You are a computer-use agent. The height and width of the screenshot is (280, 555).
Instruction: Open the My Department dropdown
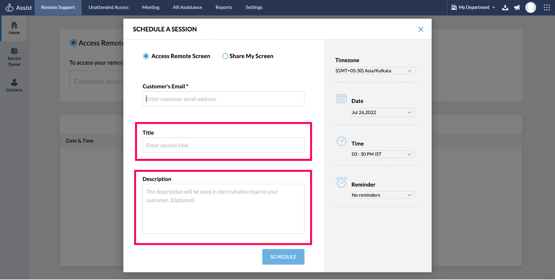pyautogui.click(x=473, y=7)
